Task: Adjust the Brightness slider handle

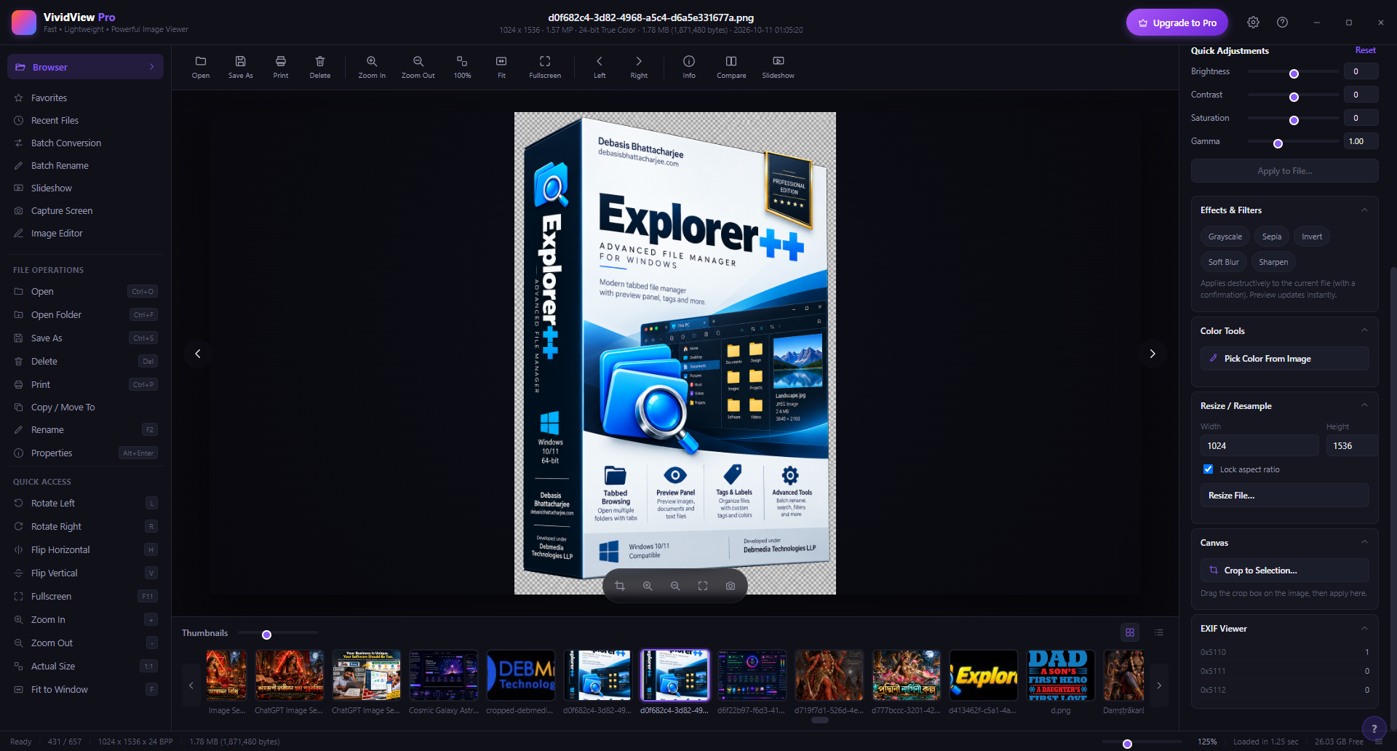Action: point(1294,73)
